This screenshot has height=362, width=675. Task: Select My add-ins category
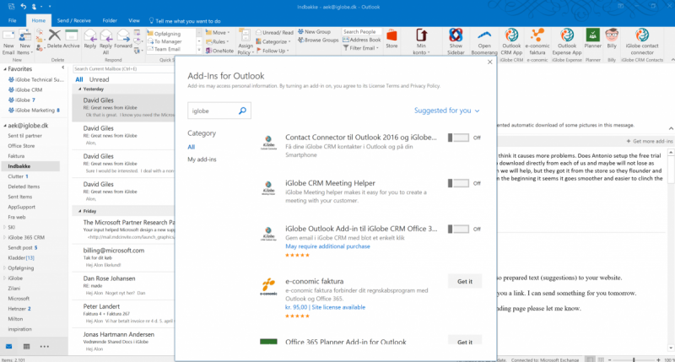pyautogui.click(x=202, y=159)
